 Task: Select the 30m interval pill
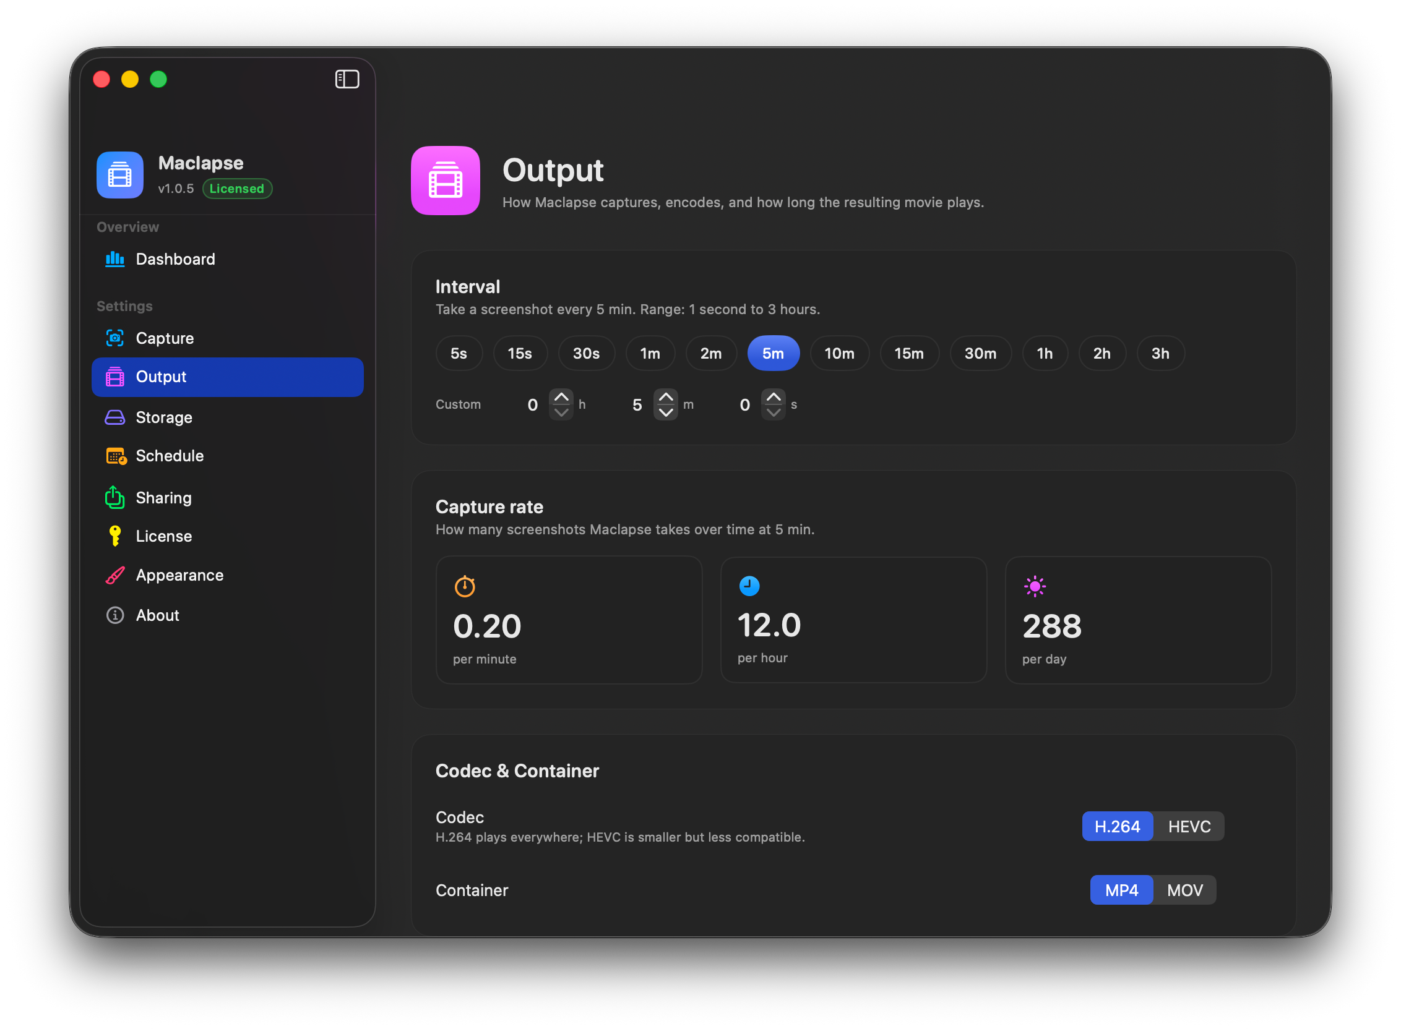click(x=980, y=353)
